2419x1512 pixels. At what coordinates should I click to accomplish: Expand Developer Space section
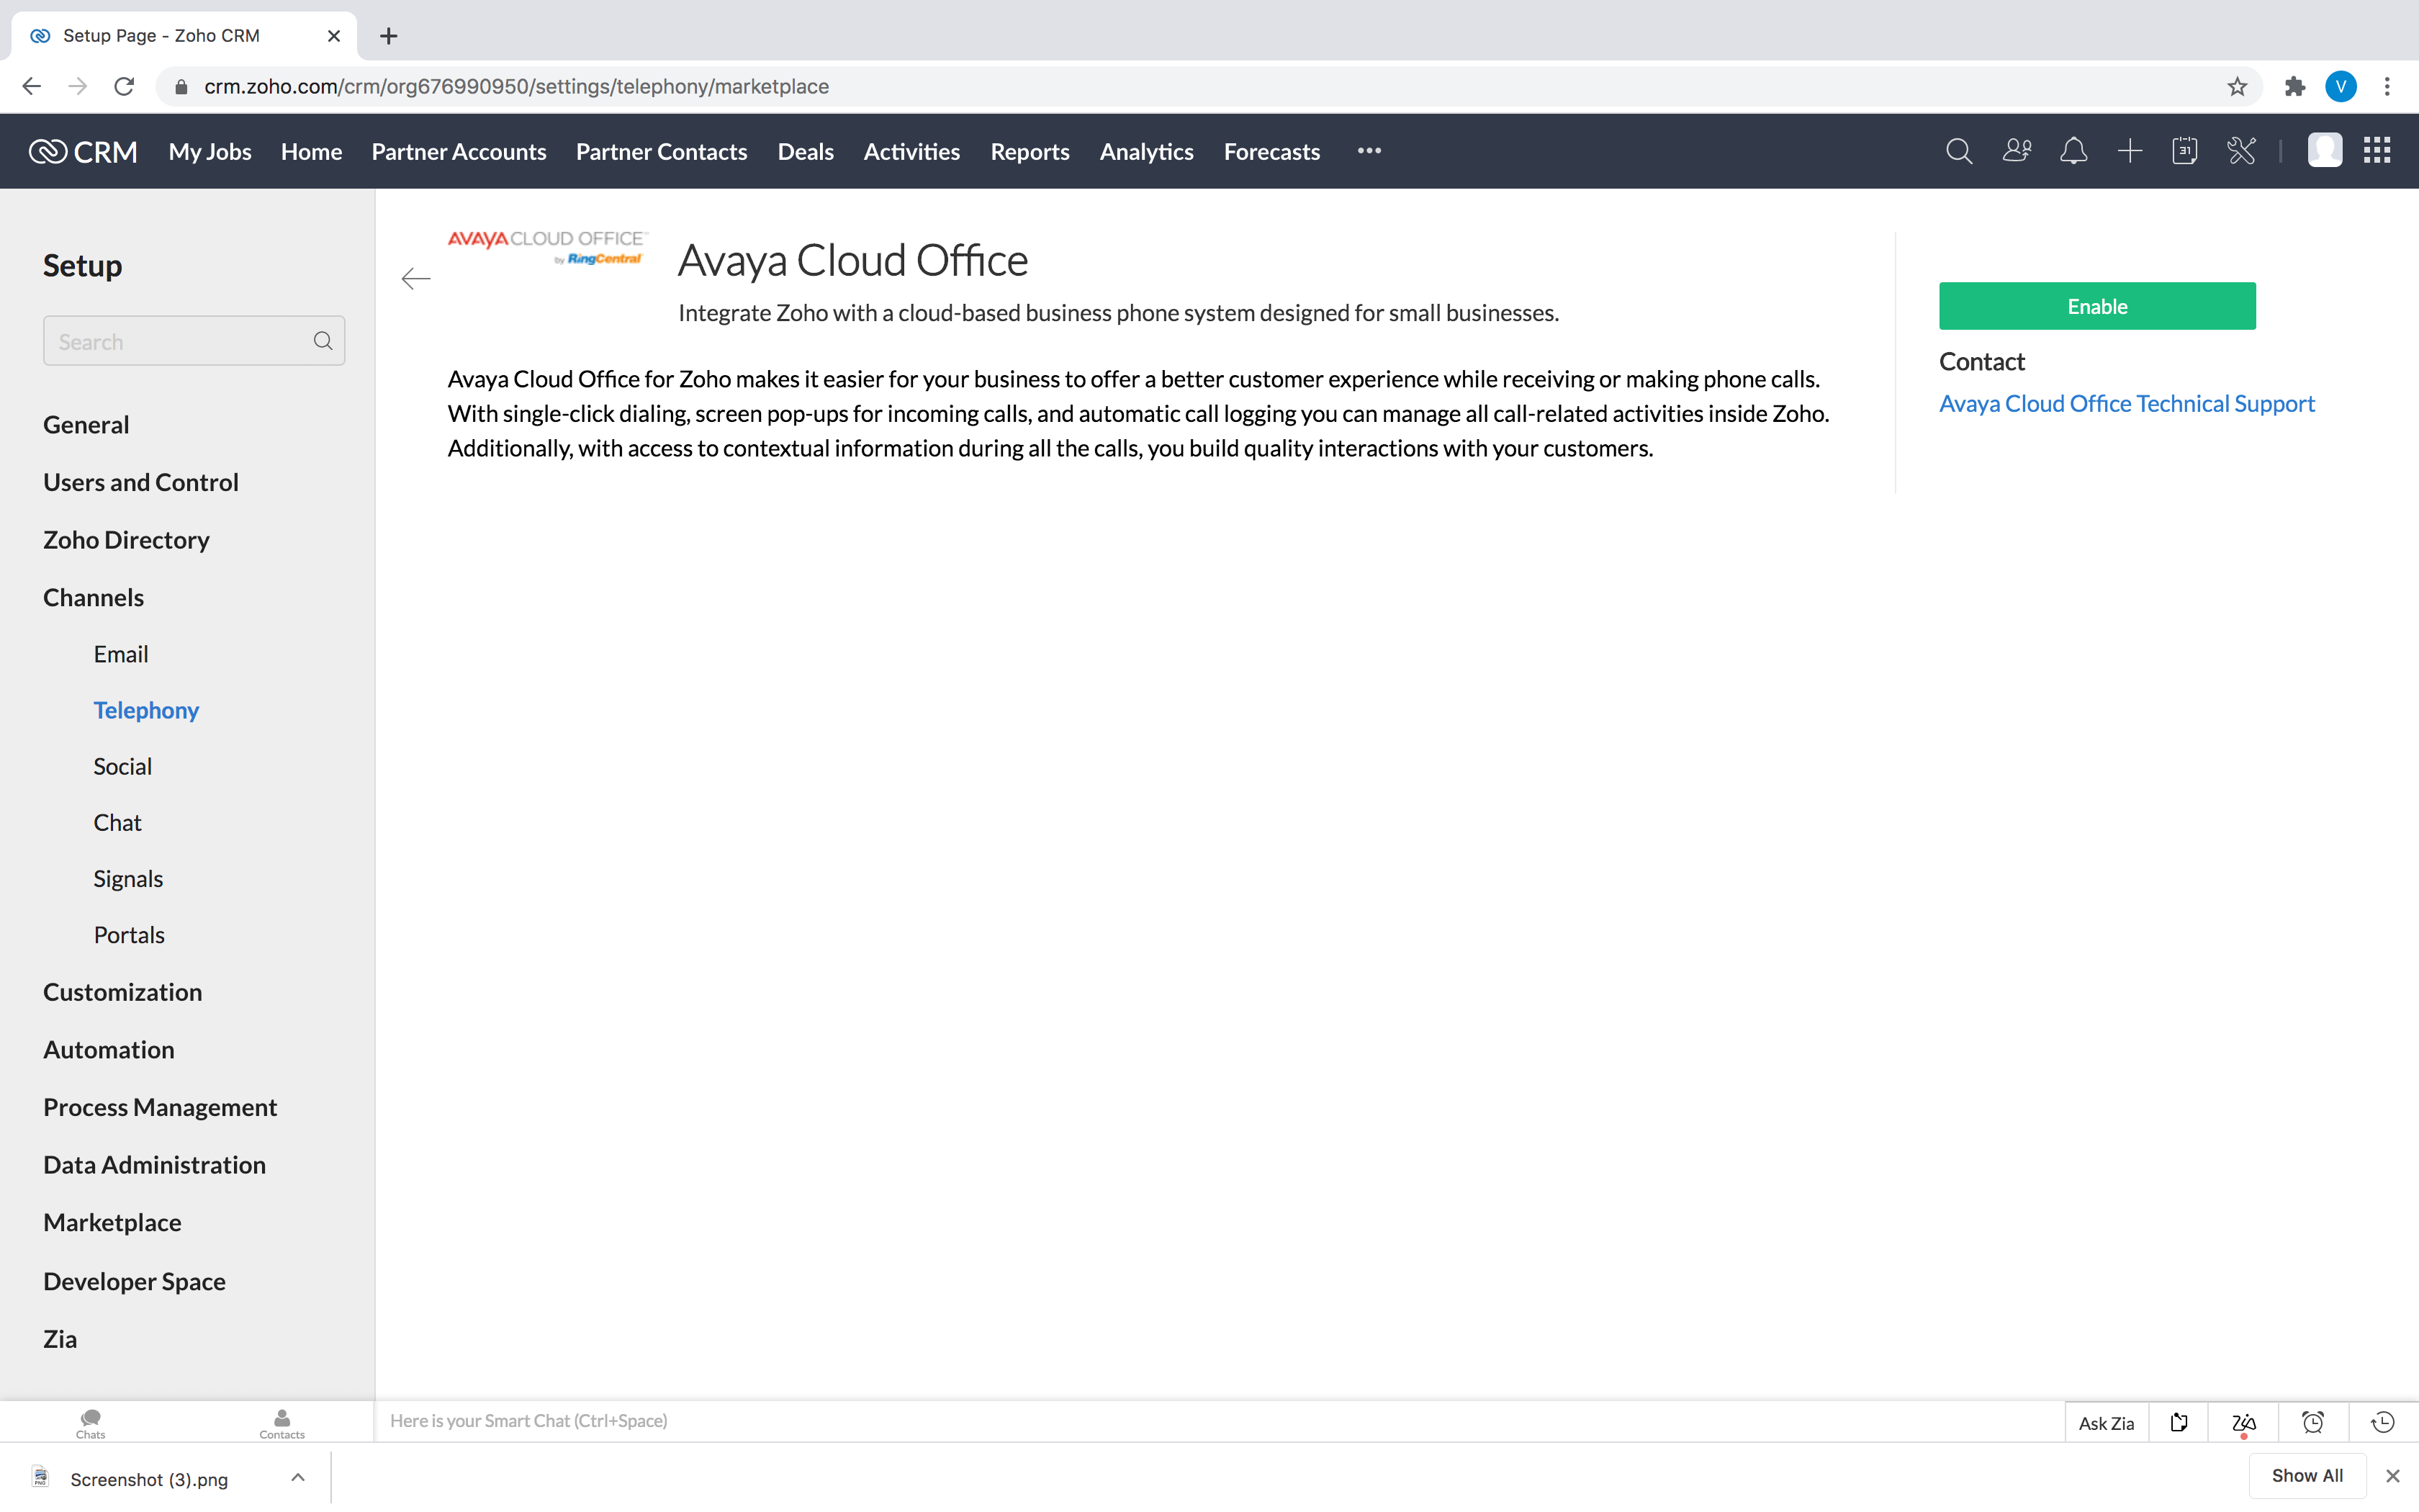(134, 1281)
